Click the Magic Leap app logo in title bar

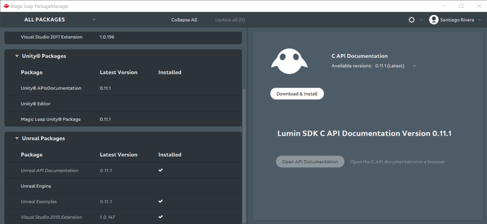point(6,6)
